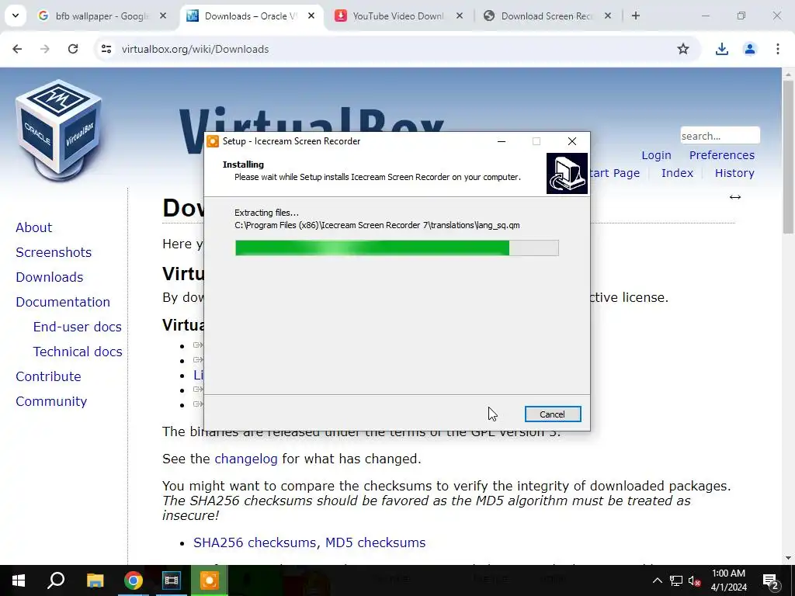
Task: Click the muted volume tray icon
Action: click(694, 580)
